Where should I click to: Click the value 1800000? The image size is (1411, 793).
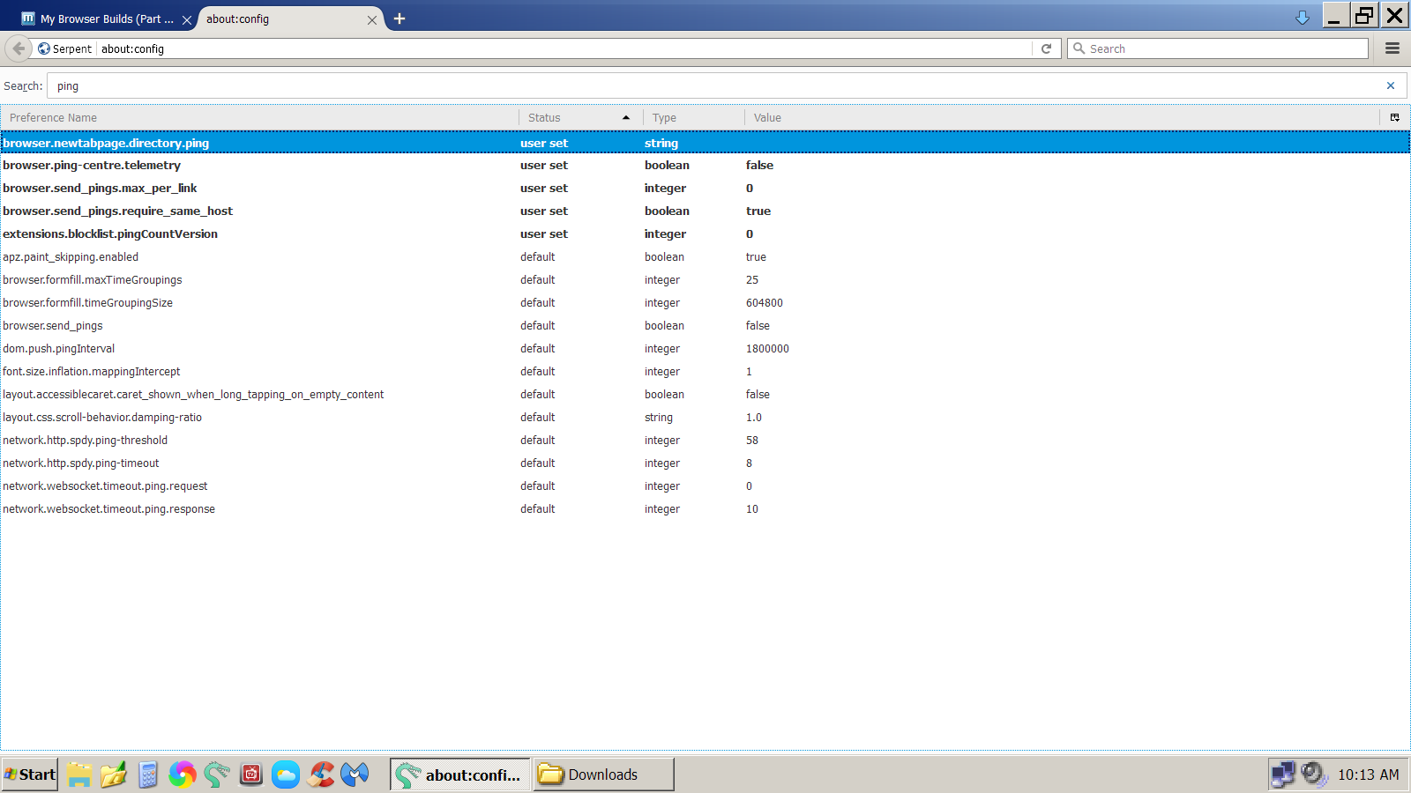(x=767, y=349)
